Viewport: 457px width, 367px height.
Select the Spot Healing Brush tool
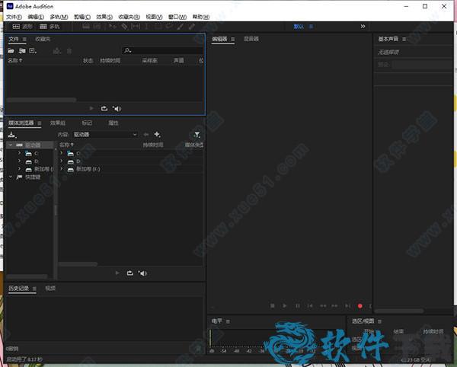pos(191,27)
